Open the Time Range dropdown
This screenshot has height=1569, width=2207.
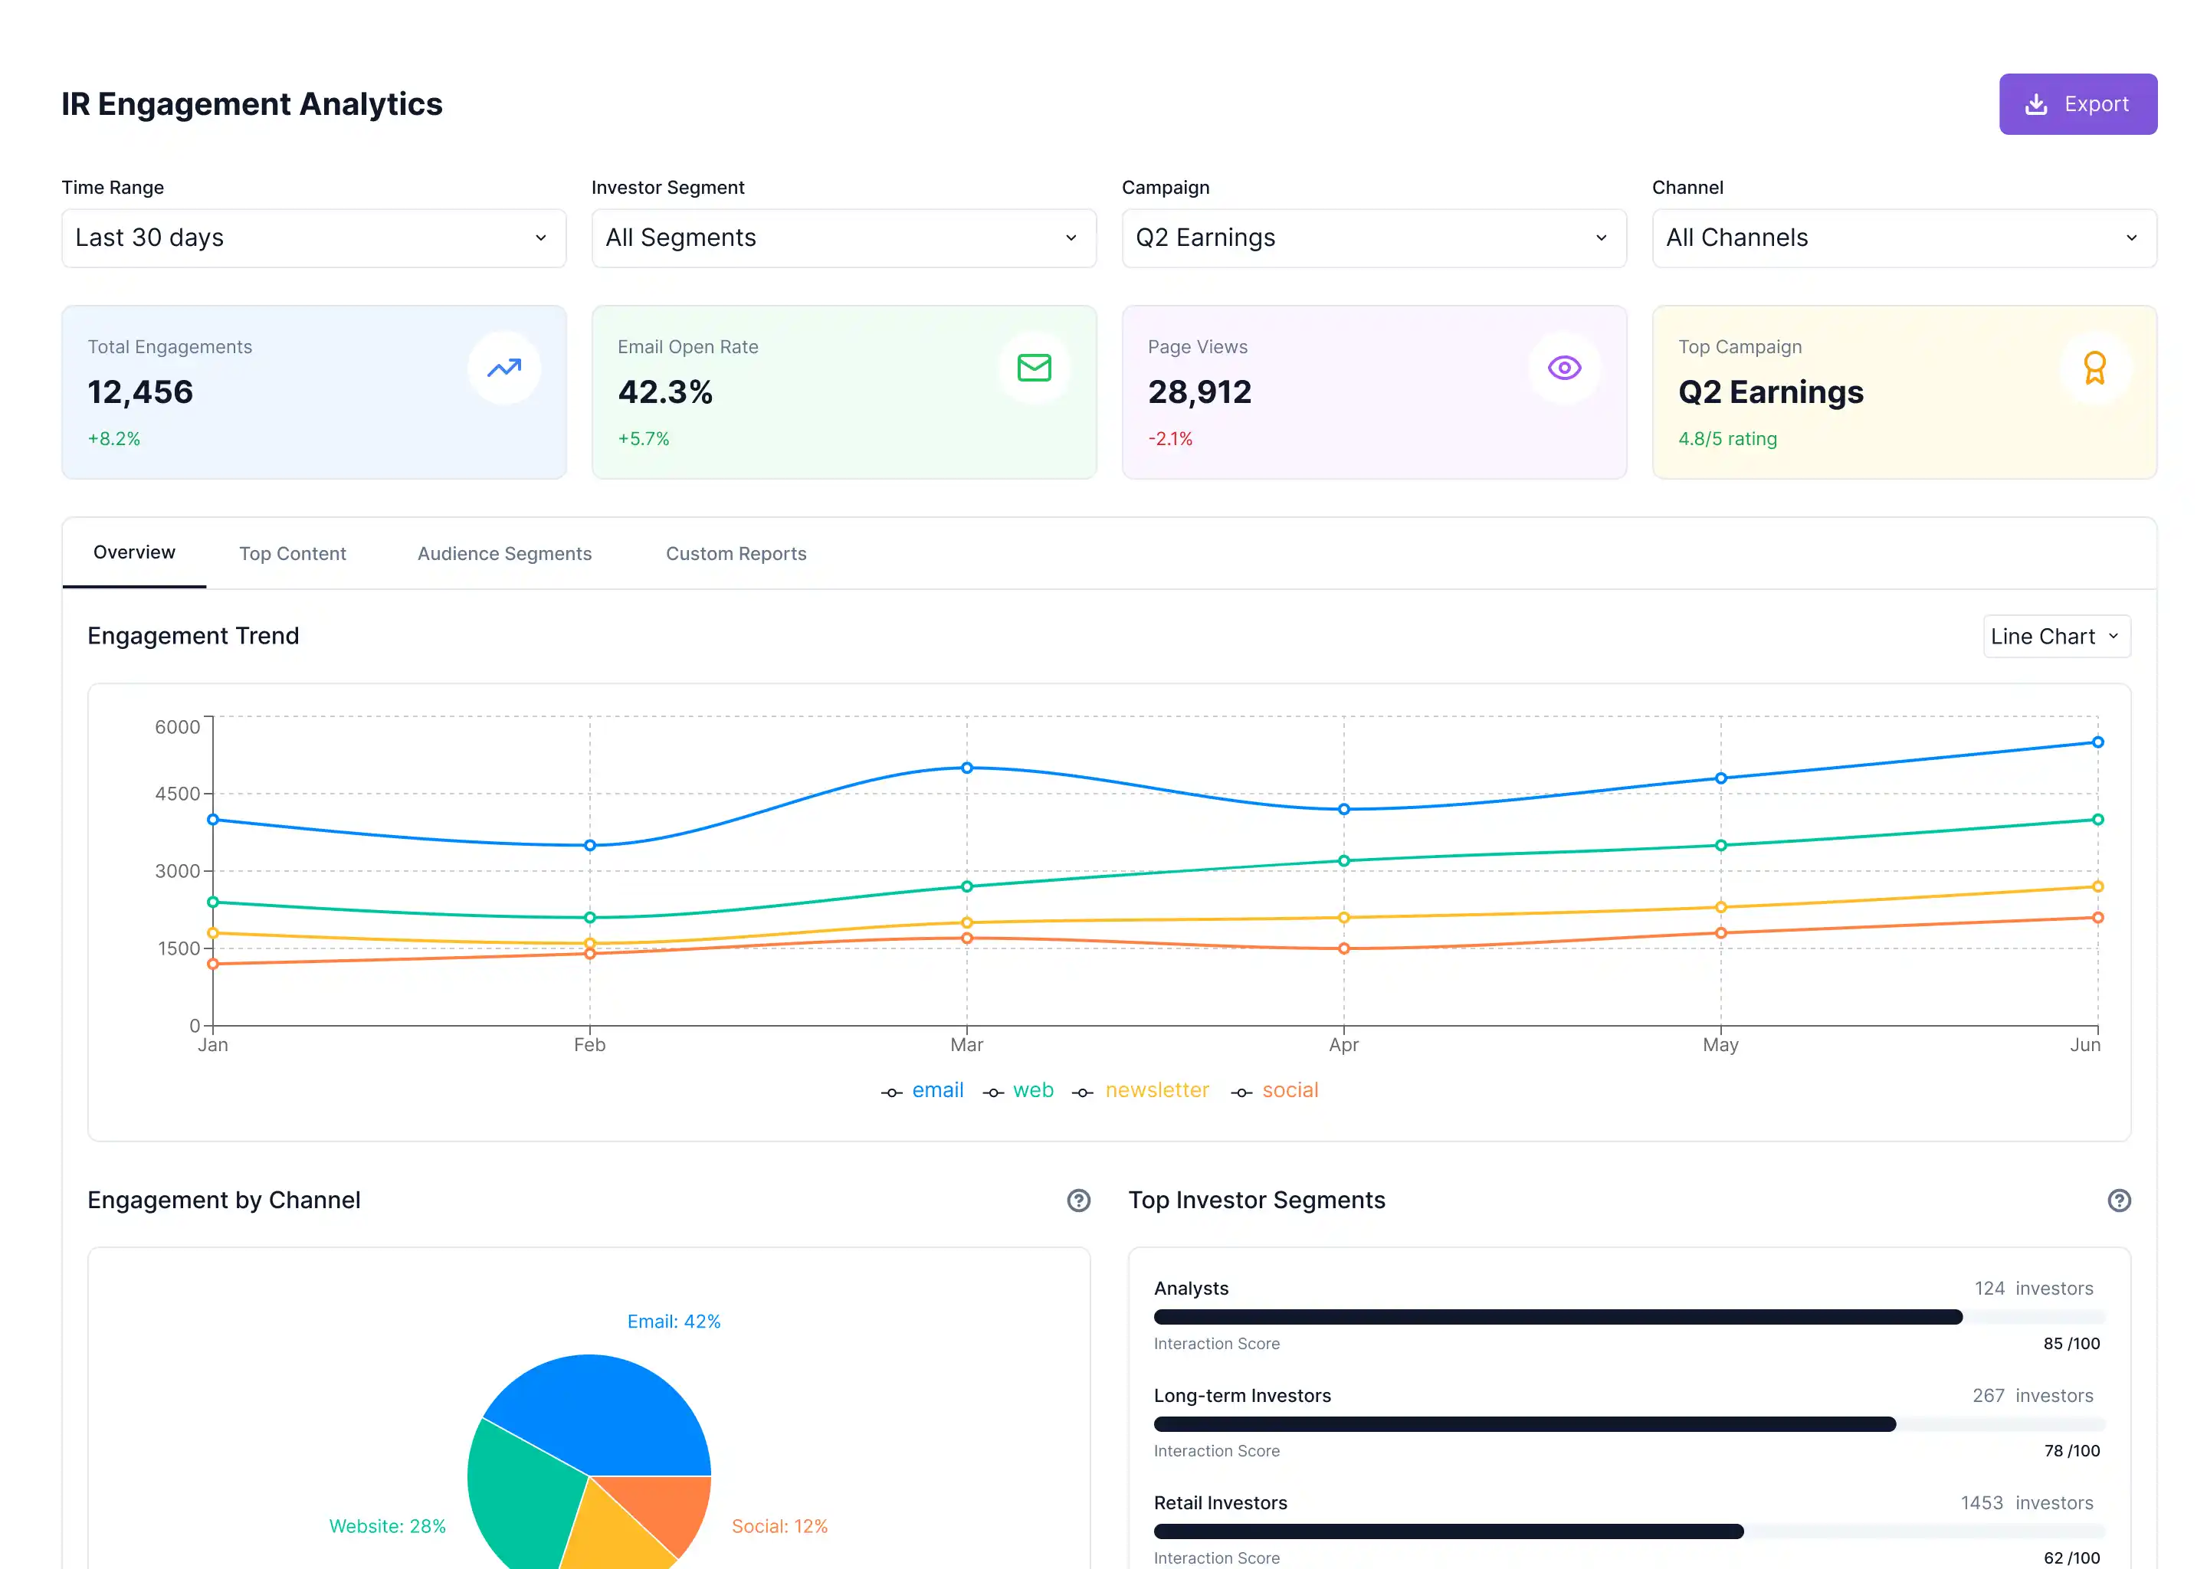tap(312, 237)
